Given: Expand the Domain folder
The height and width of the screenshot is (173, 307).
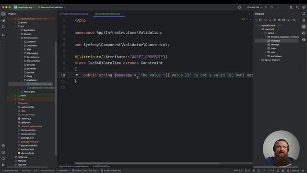Looking at the screenshot, I should pos(19,34).
